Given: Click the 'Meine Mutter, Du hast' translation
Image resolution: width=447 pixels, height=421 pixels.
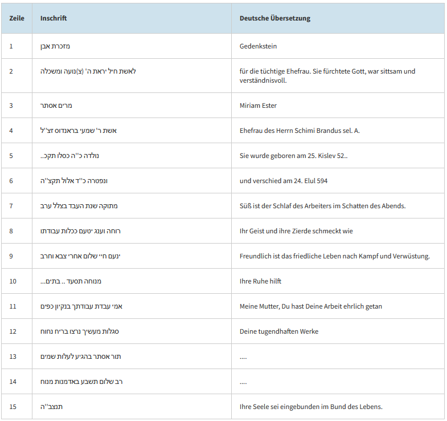Looking at the screenshot, I should [x=310, y=306].
